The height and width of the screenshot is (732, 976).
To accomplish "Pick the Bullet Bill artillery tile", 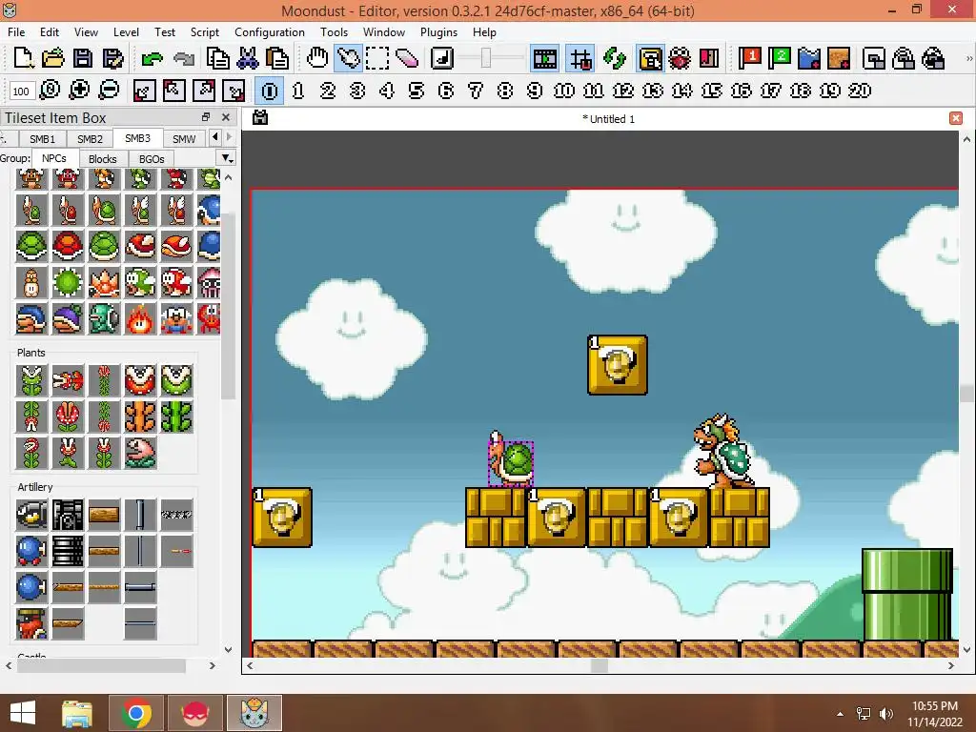I will coord(31,514).
